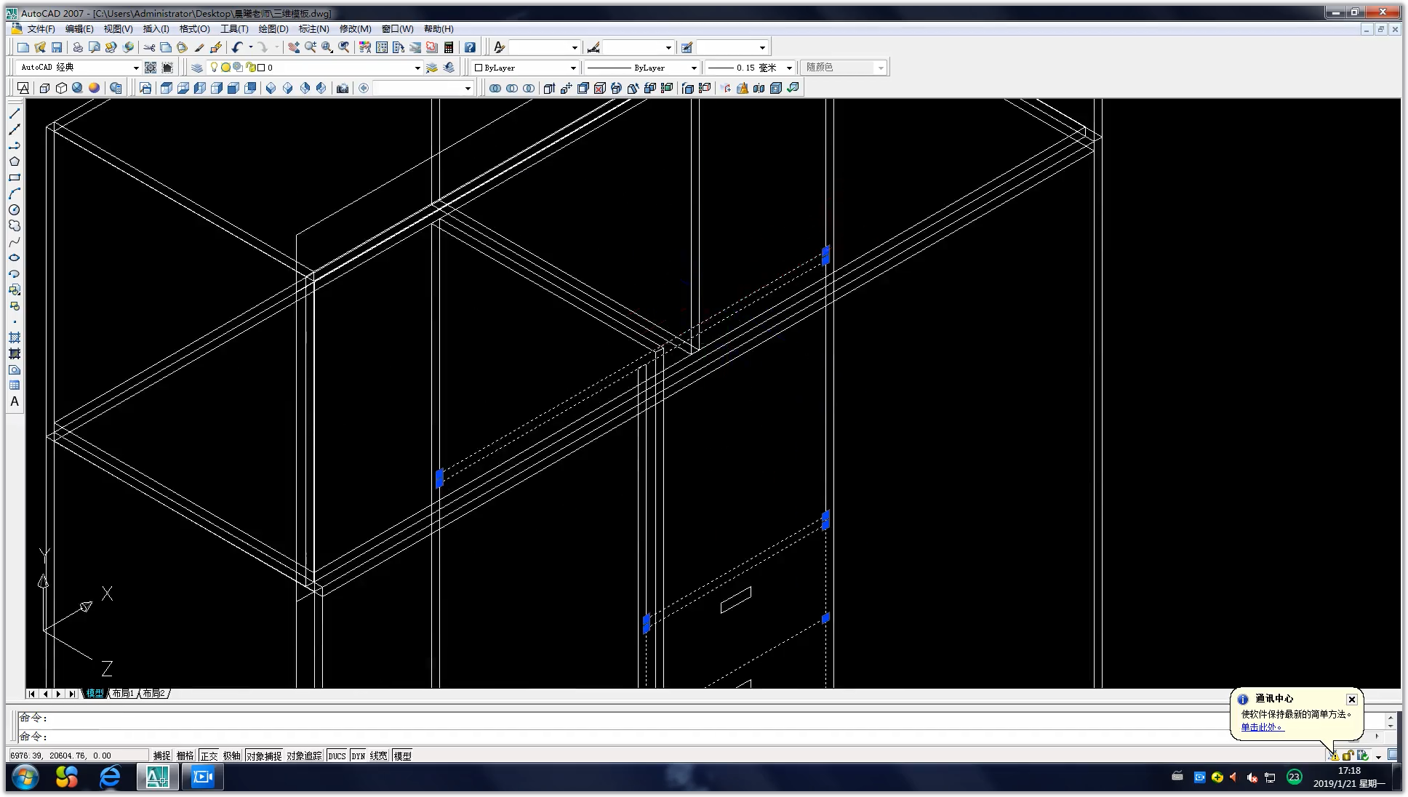The image size is (1408, 797).
Task: Open the named view dropdown
Action: [468, 88]
